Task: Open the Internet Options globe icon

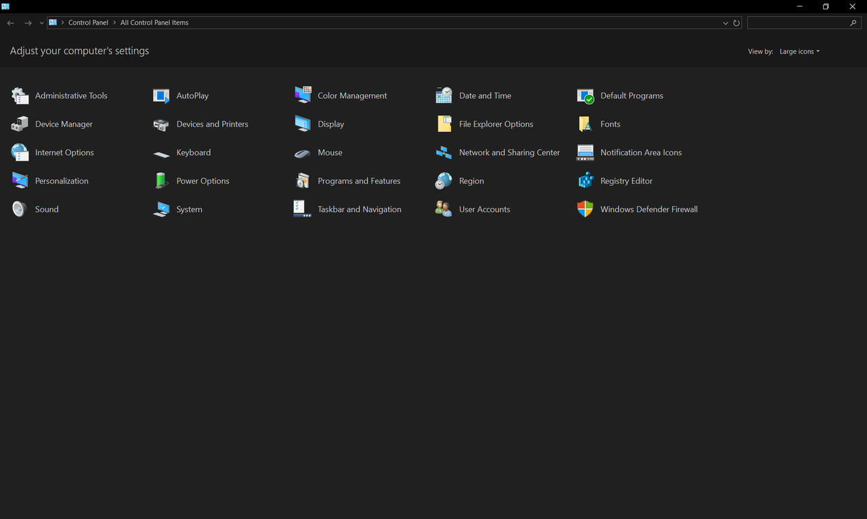Action: point(20,152)
